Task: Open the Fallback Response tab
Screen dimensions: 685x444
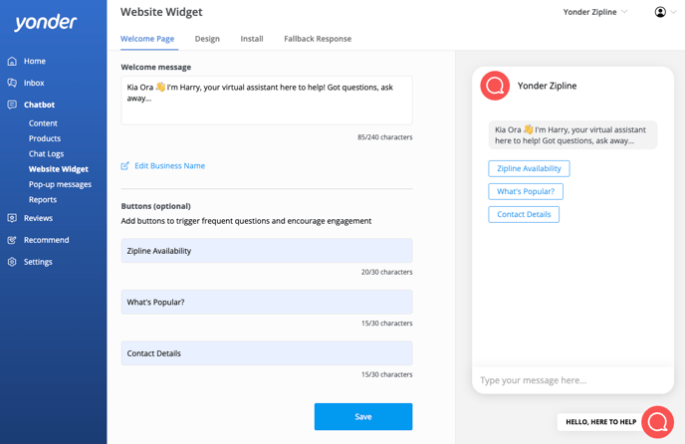Action: (318, 39)
